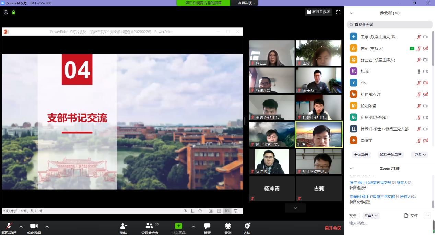Switch to 演讲者视图 speaker view
435x235 pixels.
(318, 12)
